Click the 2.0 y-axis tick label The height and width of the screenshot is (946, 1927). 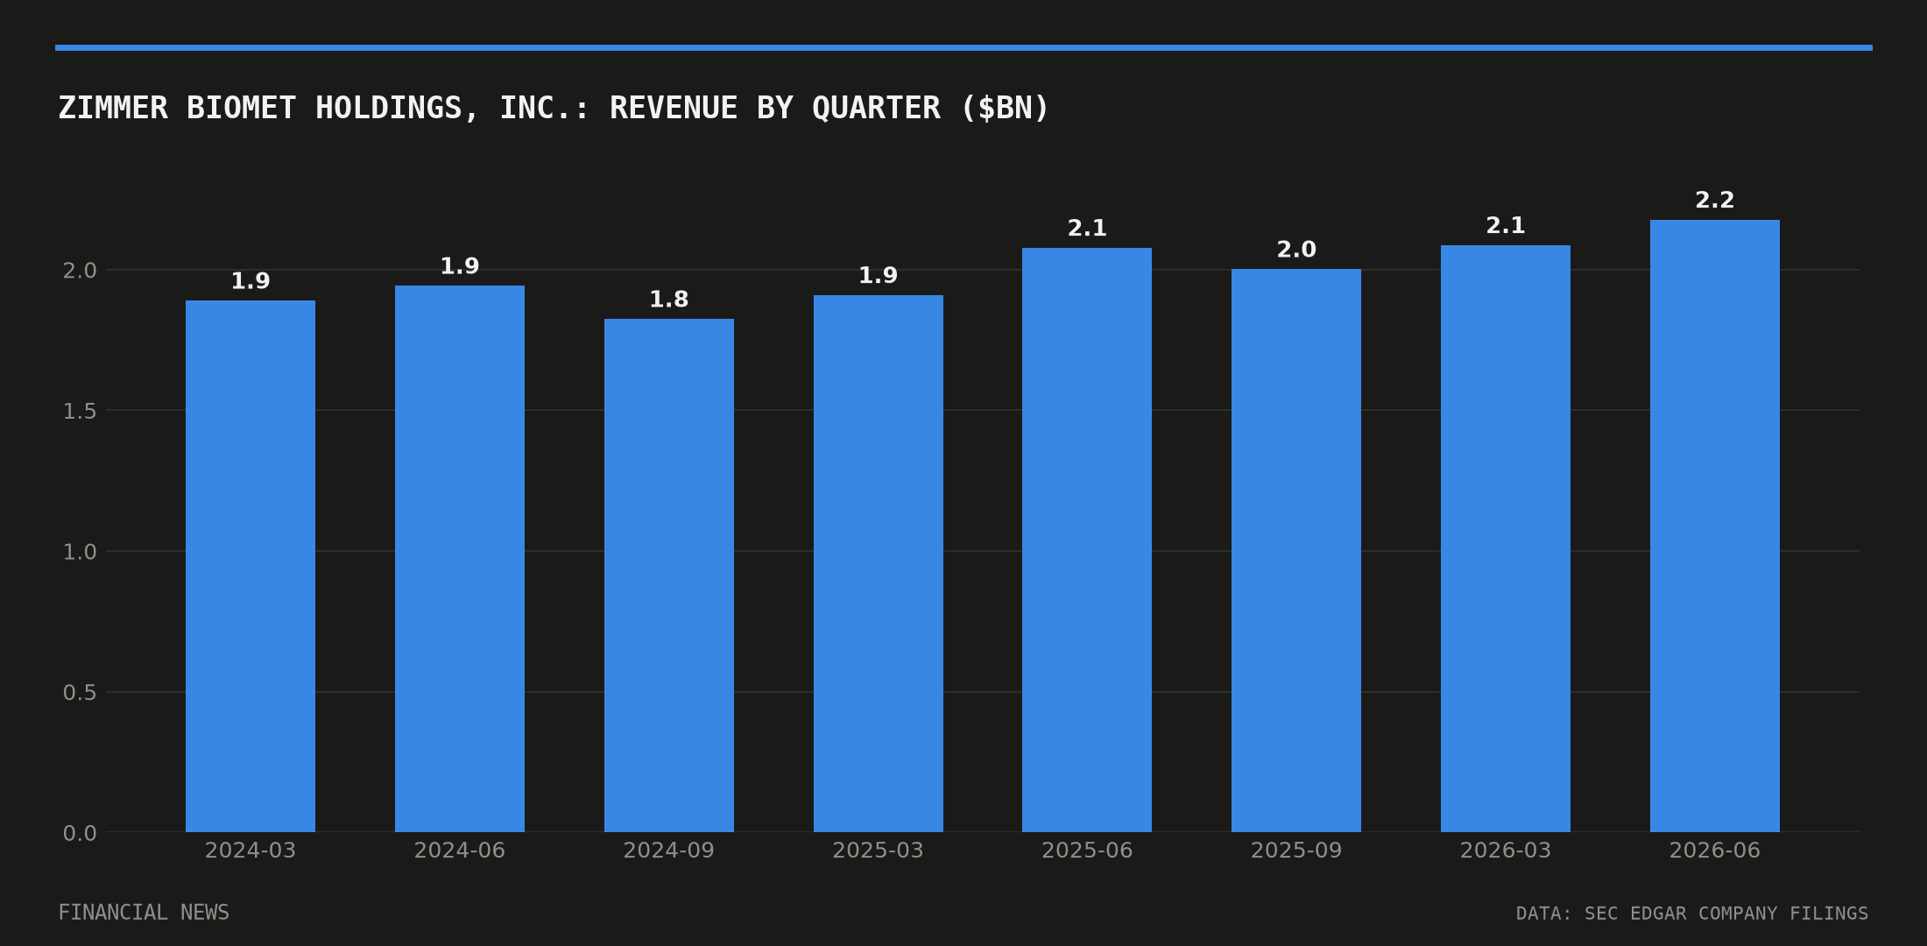[x=80, y=271]
